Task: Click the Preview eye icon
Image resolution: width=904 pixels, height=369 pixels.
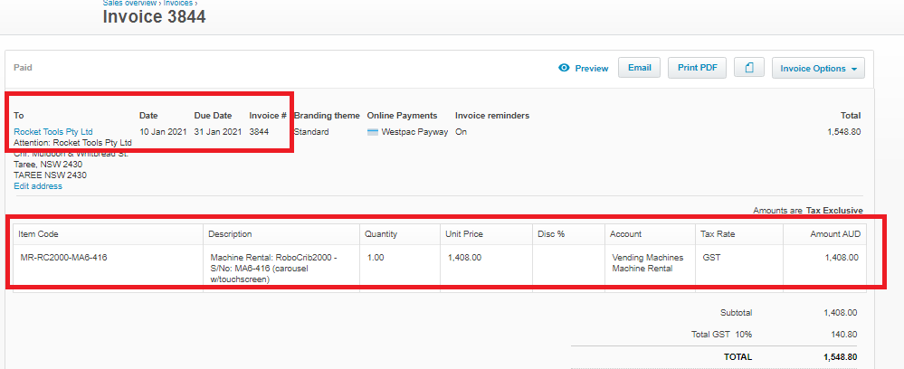Action: coord(564,68)
